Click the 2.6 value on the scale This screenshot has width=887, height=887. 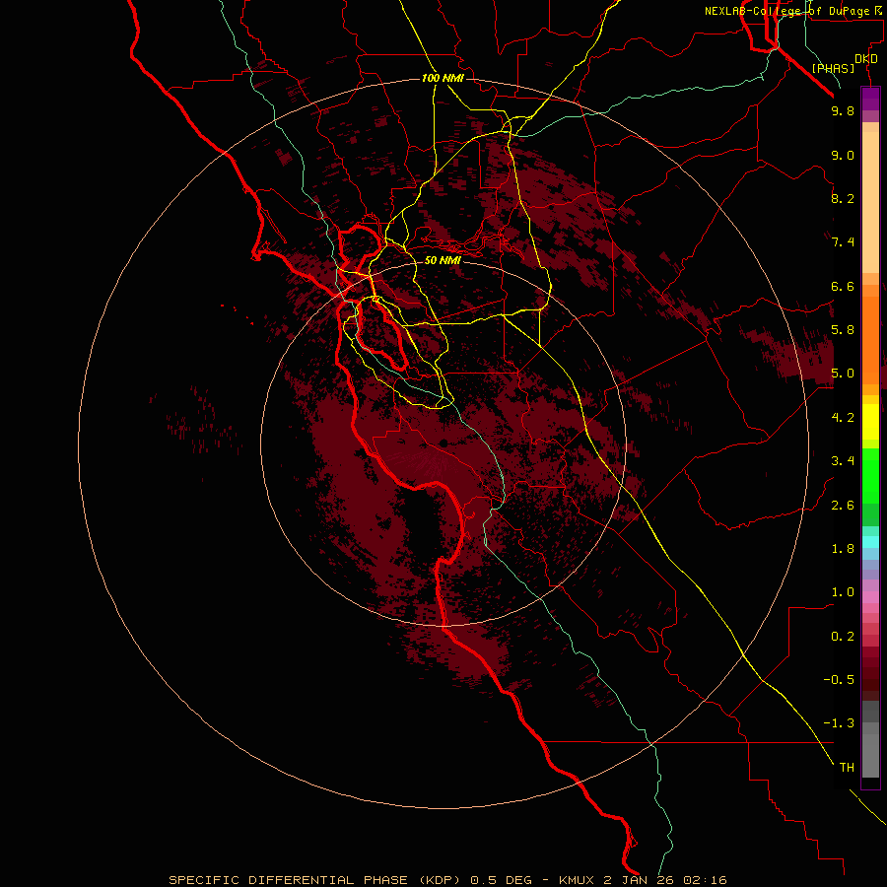(x=843, y=506)
